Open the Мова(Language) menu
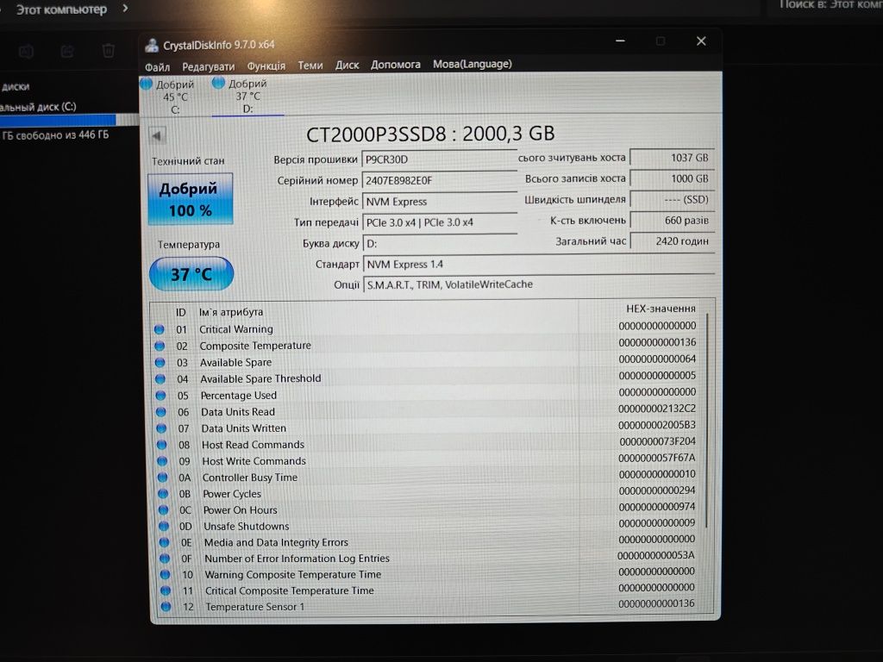The image size is (883, 662). (472, 64)
